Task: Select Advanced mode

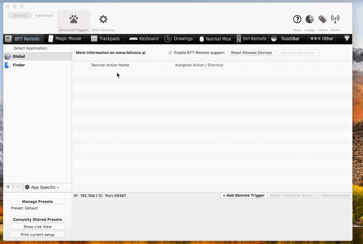Action: pos(44,15)
